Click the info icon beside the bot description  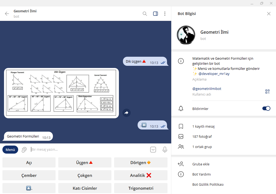[x=181, y=61]
